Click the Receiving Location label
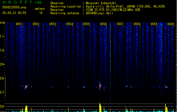Screen dimensions: 177x112 click(66, 6)
